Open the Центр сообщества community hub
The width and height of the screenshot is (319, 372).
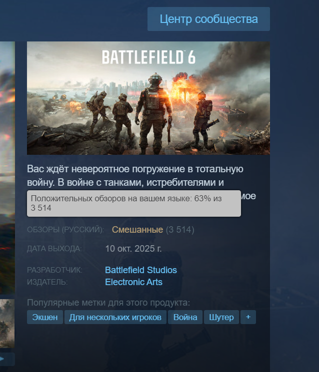coord(208,19)
